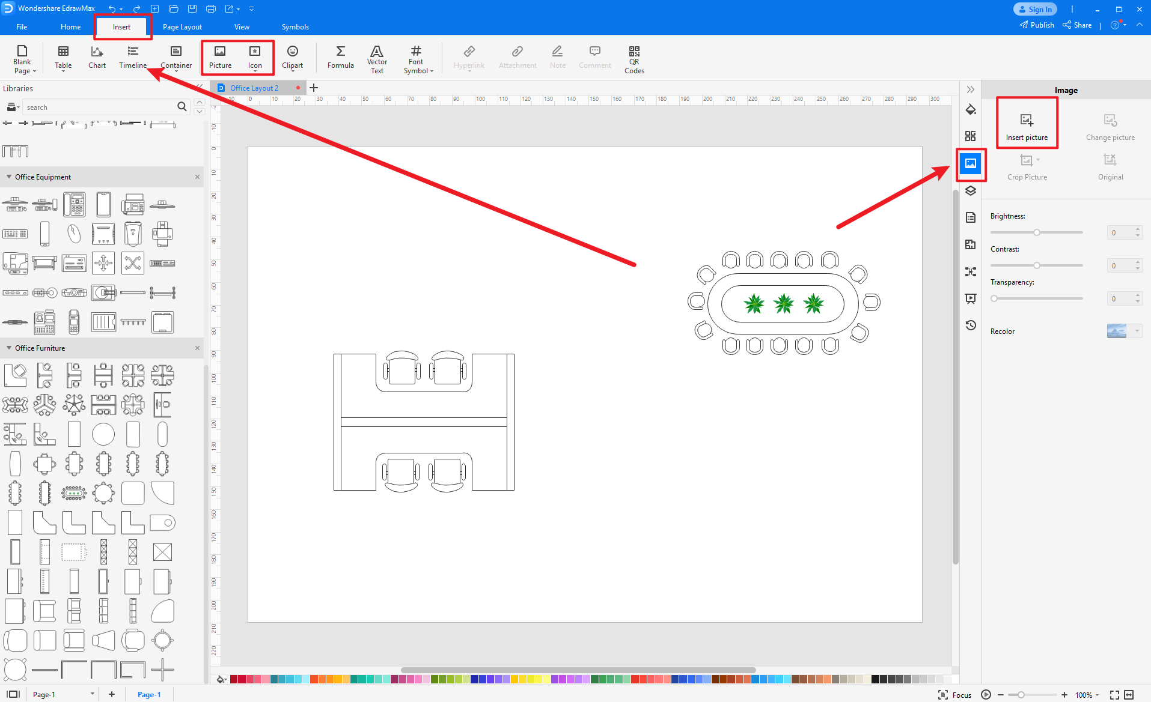
Task: Select the Picture tool on the Insert ribbon
Action: tap(220, 57)
